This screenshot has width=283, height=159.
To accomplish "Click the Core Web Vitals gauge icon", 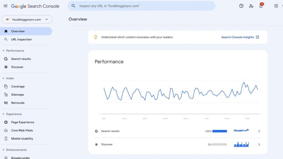I will point(6,130).
